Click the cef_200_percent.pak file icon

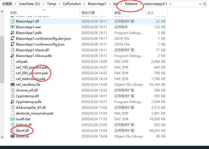click(12, 73)
